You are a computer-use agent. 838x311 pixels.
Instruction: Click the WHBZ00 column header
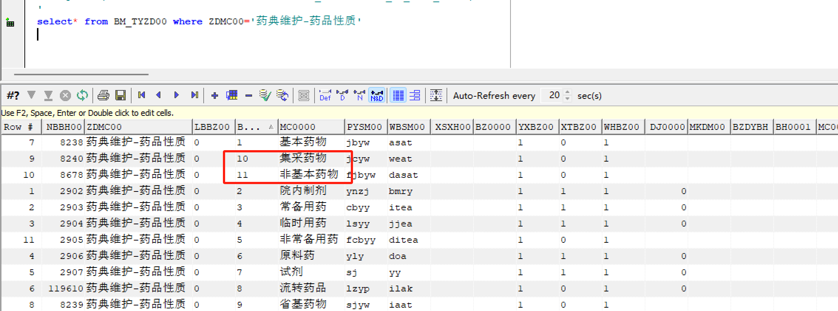click(x=624, y=127)
